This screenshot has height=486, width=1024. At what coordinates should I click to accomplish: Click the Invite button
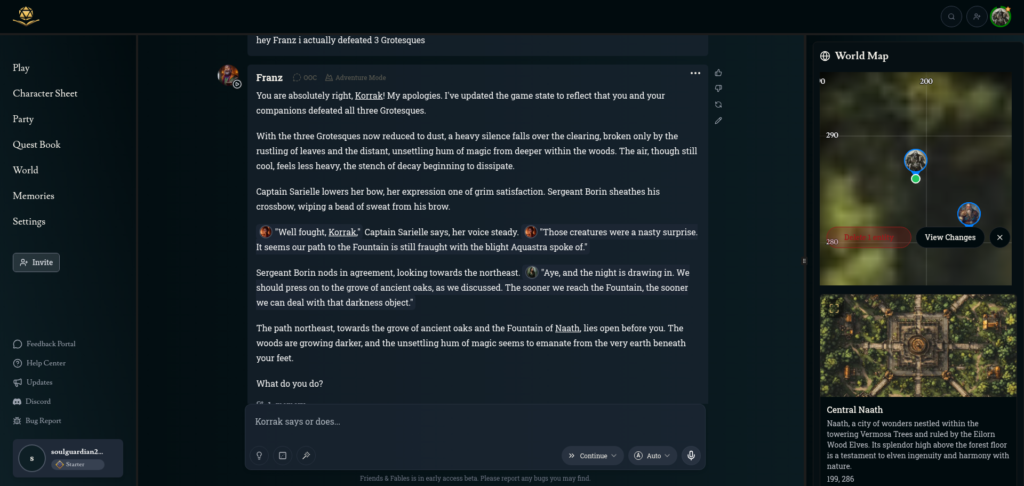pos(36,262)
